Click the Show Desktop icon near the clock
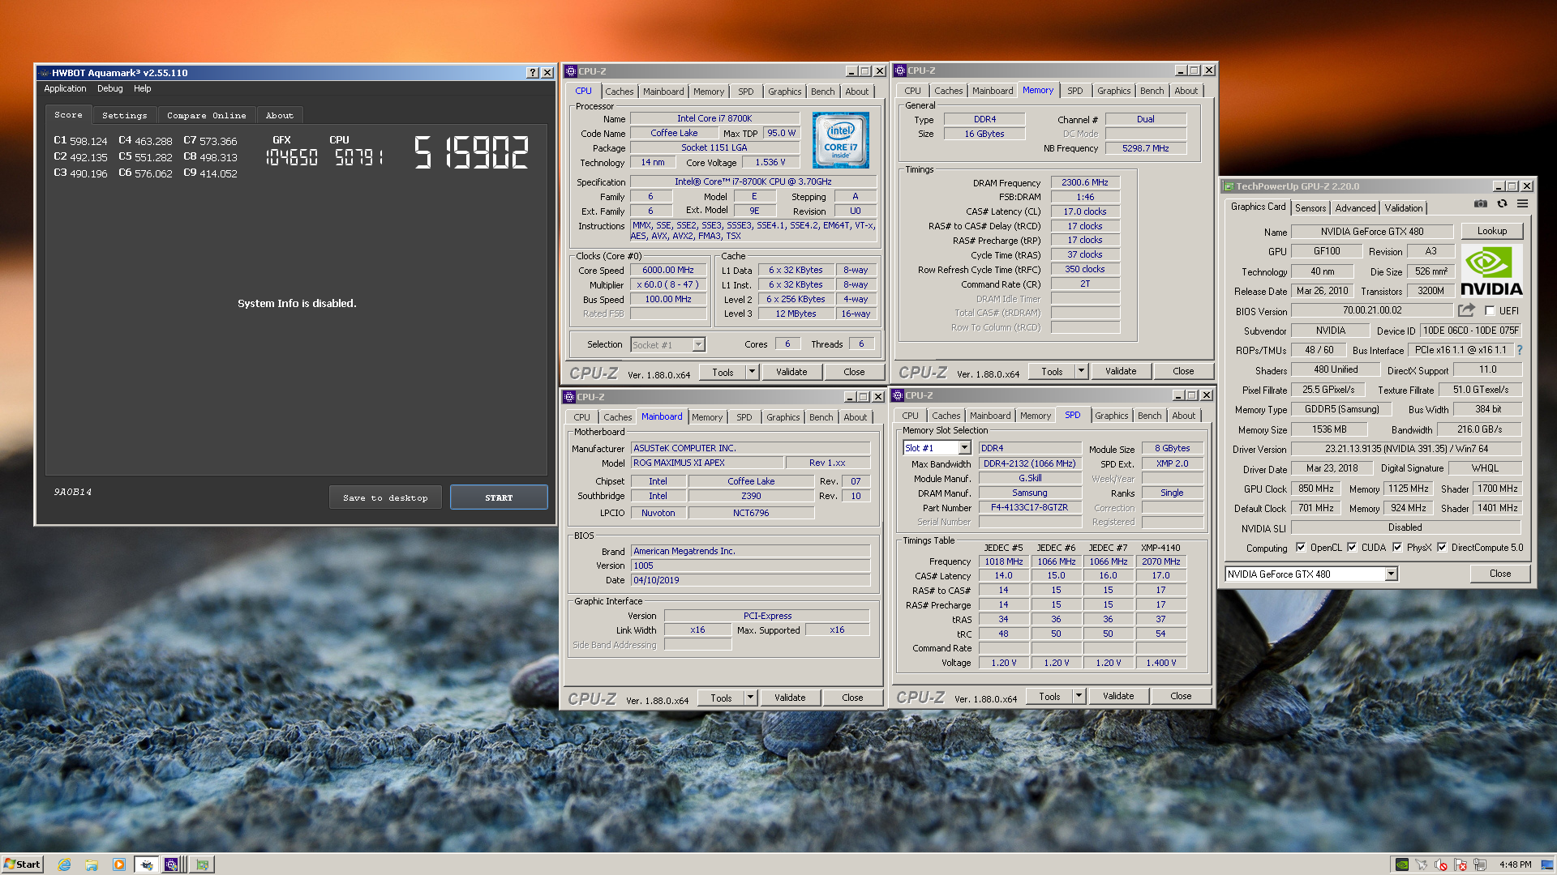Screen dimensions: 1557x875 click(1547, 864)
